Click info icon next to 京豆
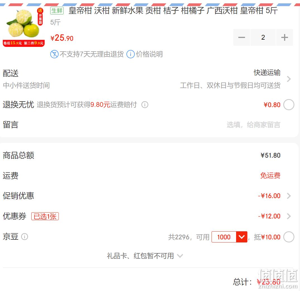The image size is (300, 291). click(x=25, y=237)
